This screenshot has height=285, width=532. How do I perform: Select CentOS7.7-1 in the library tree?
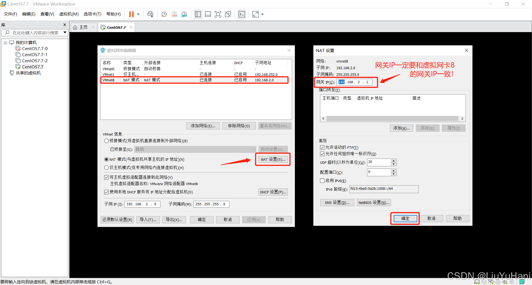35,55
